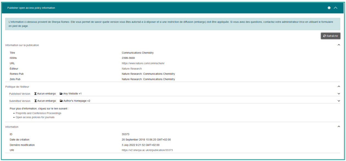Open the Sherpa publication URI link
The width and height of the screenshot is (346, 161).
coord(147,150)
